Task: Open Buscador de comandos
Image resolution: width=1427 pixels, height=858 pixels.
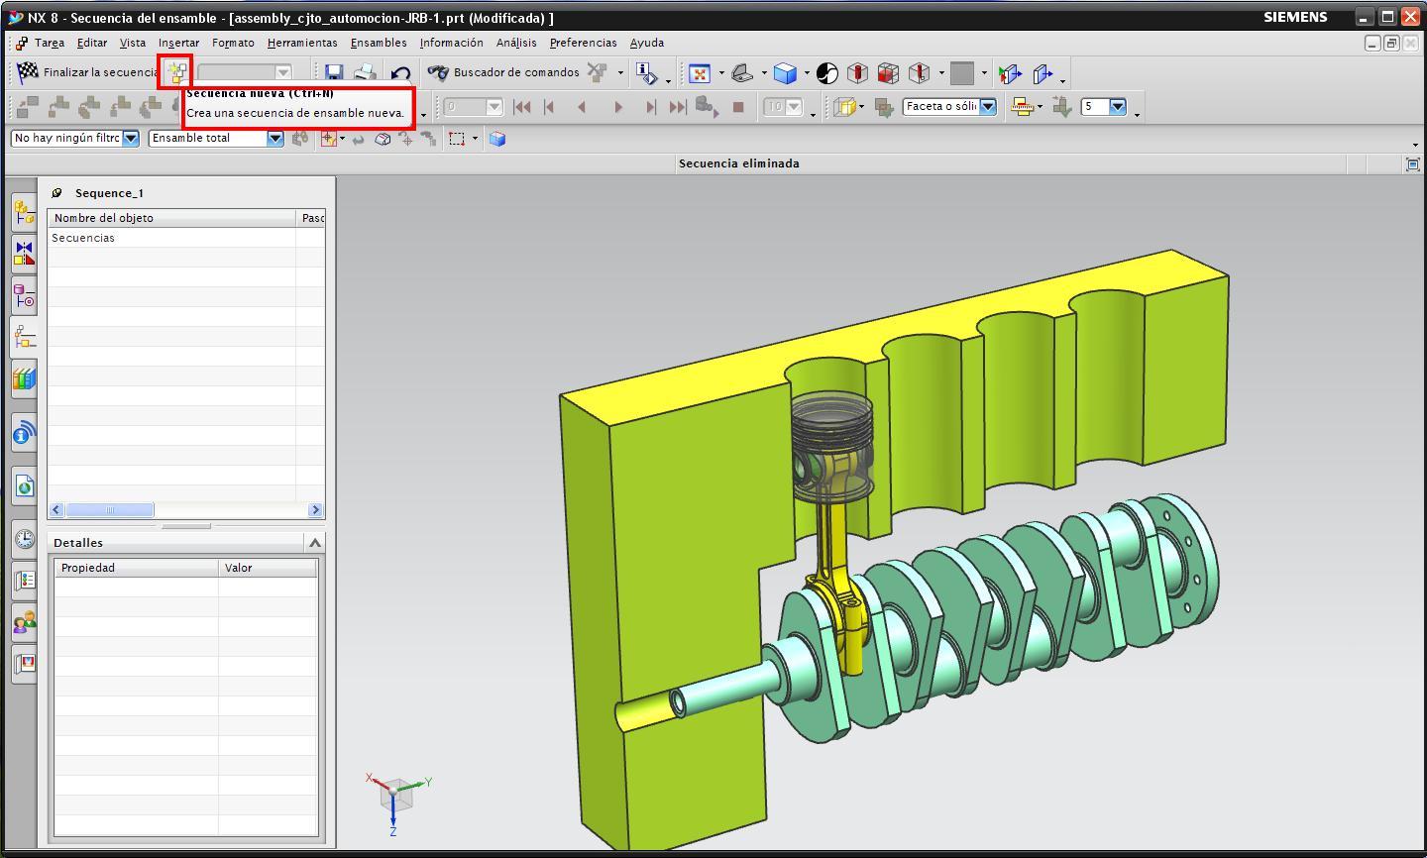Action: 503,72
